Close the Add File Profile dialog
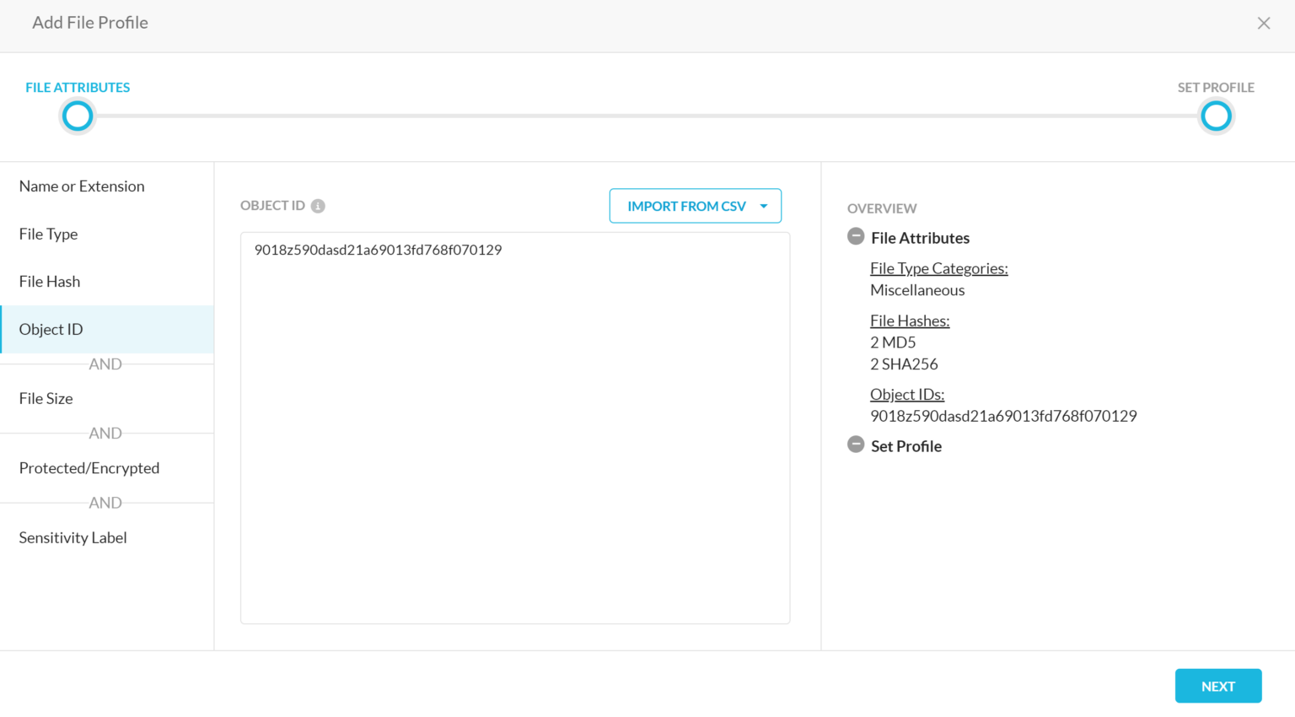The width and height of the screenshot is (1295, 717). (1264, 23)
